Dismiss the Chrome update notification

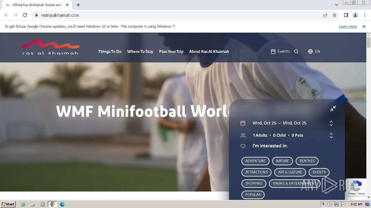point(364,26)
